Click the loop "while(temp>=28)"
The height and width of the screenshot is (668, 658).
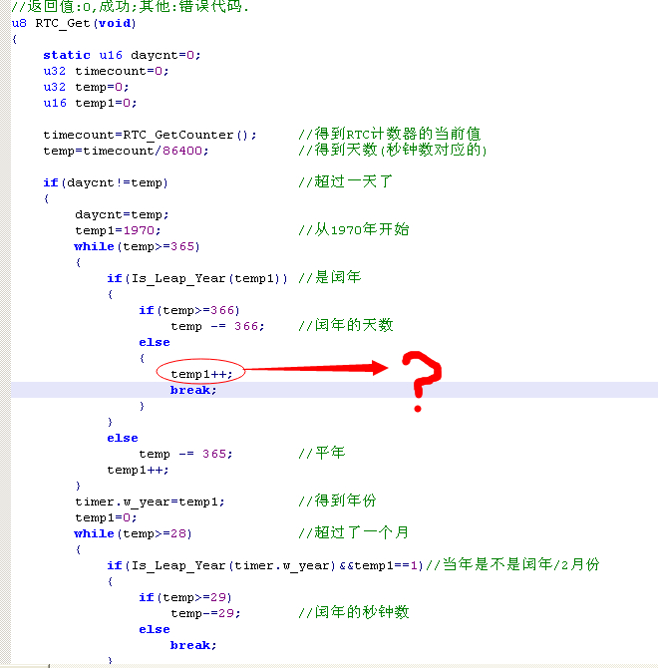pos(134,533)
